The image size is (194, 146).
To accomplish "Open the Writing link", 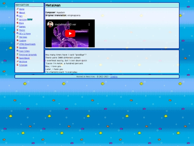I will point(23,19).
